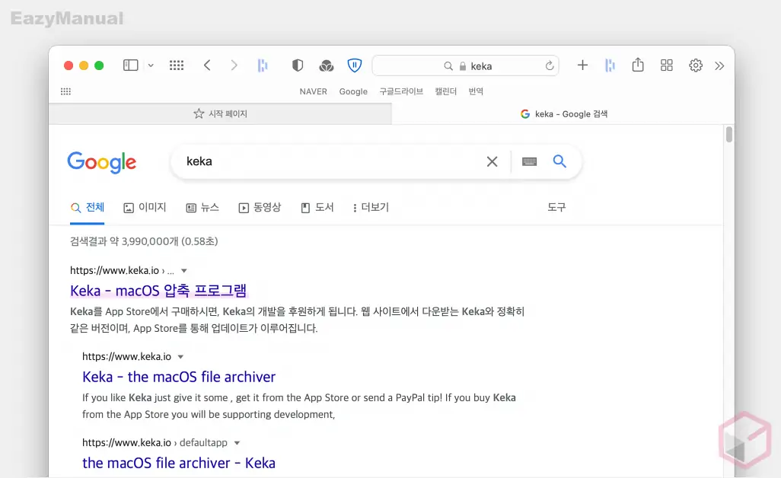The height and width of the screenshot is (478, 781).
Task: Go back to the previous page
Action: point(207,65)
